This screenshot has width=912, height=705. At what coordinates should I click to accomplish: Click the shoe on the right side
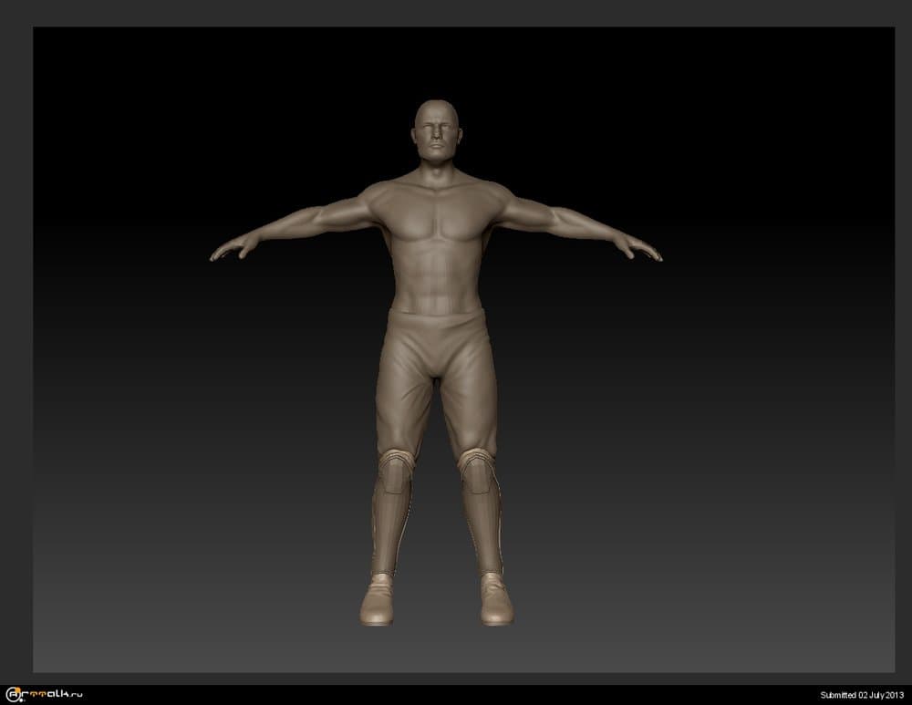[x=495, y=602]
